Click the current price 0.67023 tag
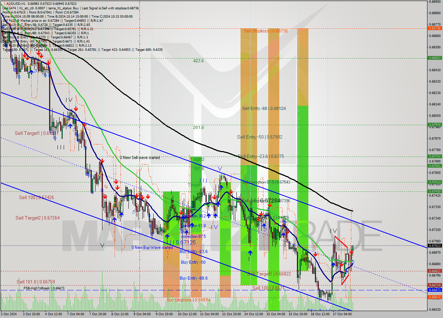 434,246
